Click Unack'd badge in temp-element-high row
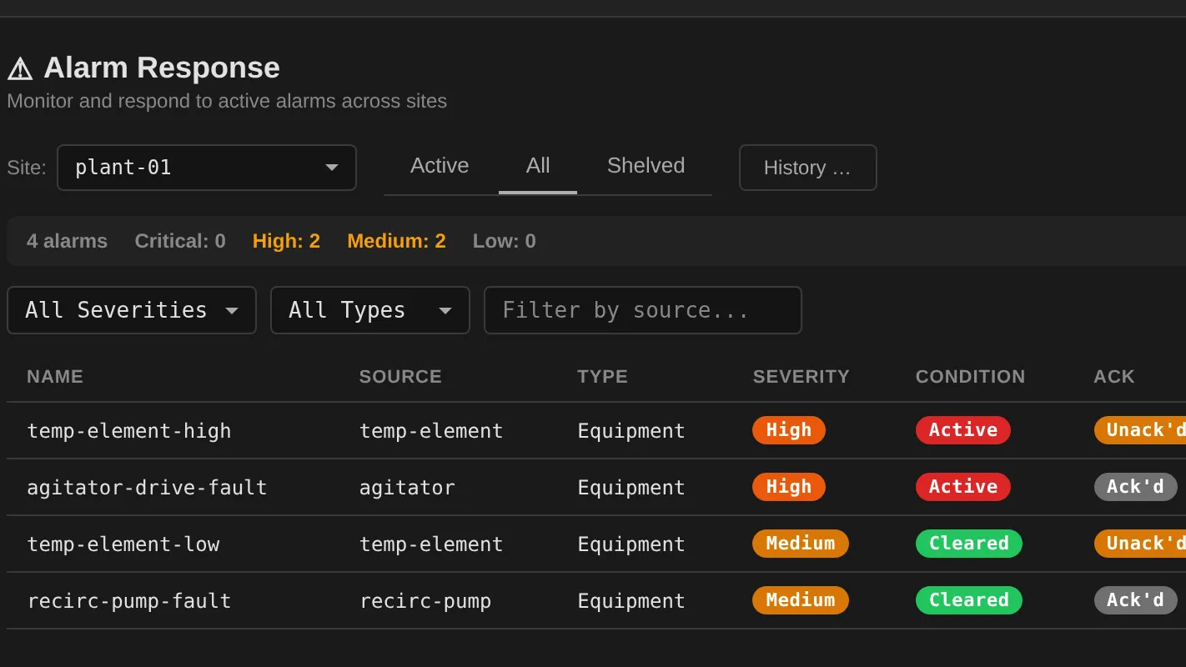 click(x=1140, y=430)
